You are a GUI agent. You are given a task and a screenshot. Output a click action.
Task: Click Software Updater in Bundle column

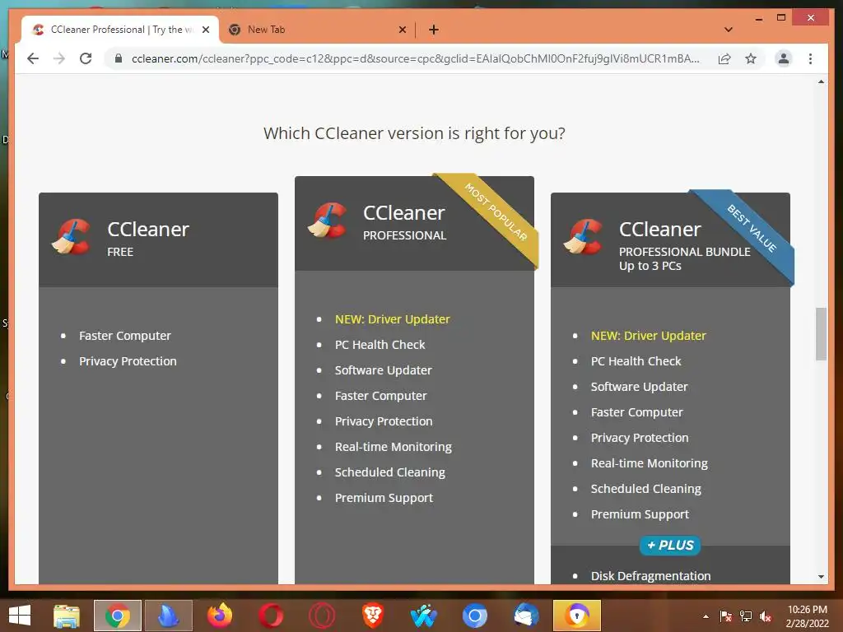click(x=639, y=387)
